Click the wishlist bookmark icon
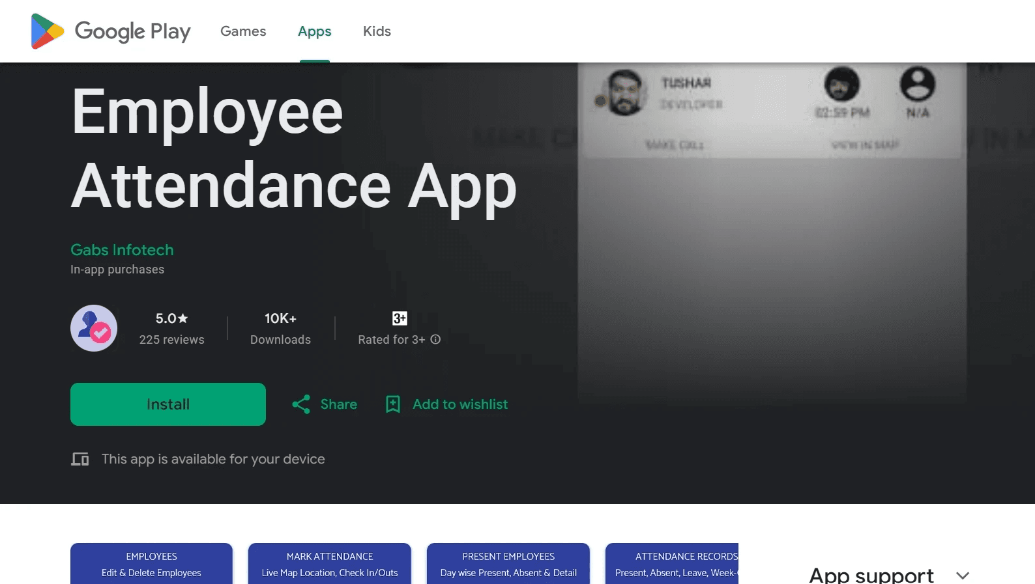Image resolution: width=1035 pixels, height=584 pixels. [393, 404]
